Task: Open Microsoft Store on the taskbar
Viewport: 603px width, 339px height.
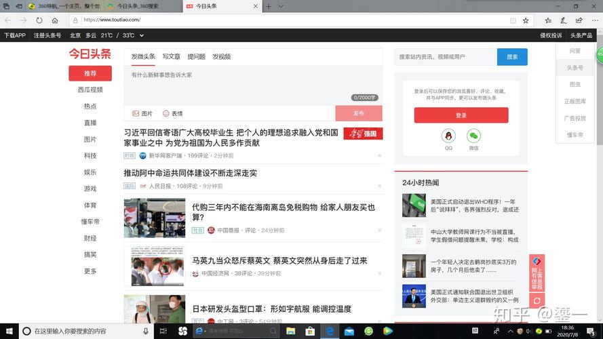Action: pyautogui.click(x=310, y=331)
